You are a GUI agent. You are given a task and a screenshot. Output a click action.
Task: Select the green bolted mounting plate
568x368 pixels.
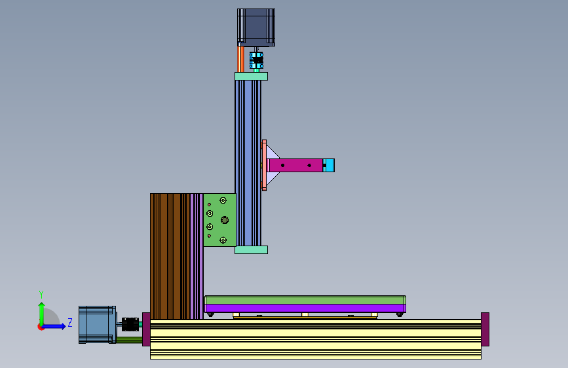219,220
